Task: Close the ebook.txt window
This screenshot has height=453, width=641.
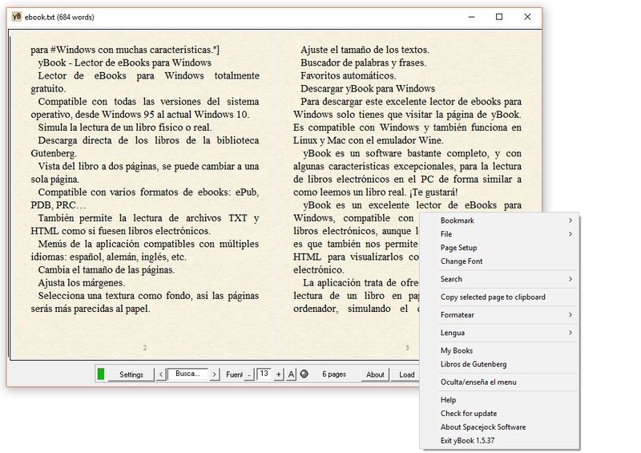Action: coord(527,17)
